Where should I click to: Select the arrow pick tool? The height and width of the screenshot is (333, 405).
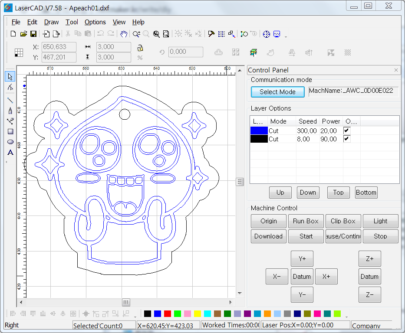point(10,77)
